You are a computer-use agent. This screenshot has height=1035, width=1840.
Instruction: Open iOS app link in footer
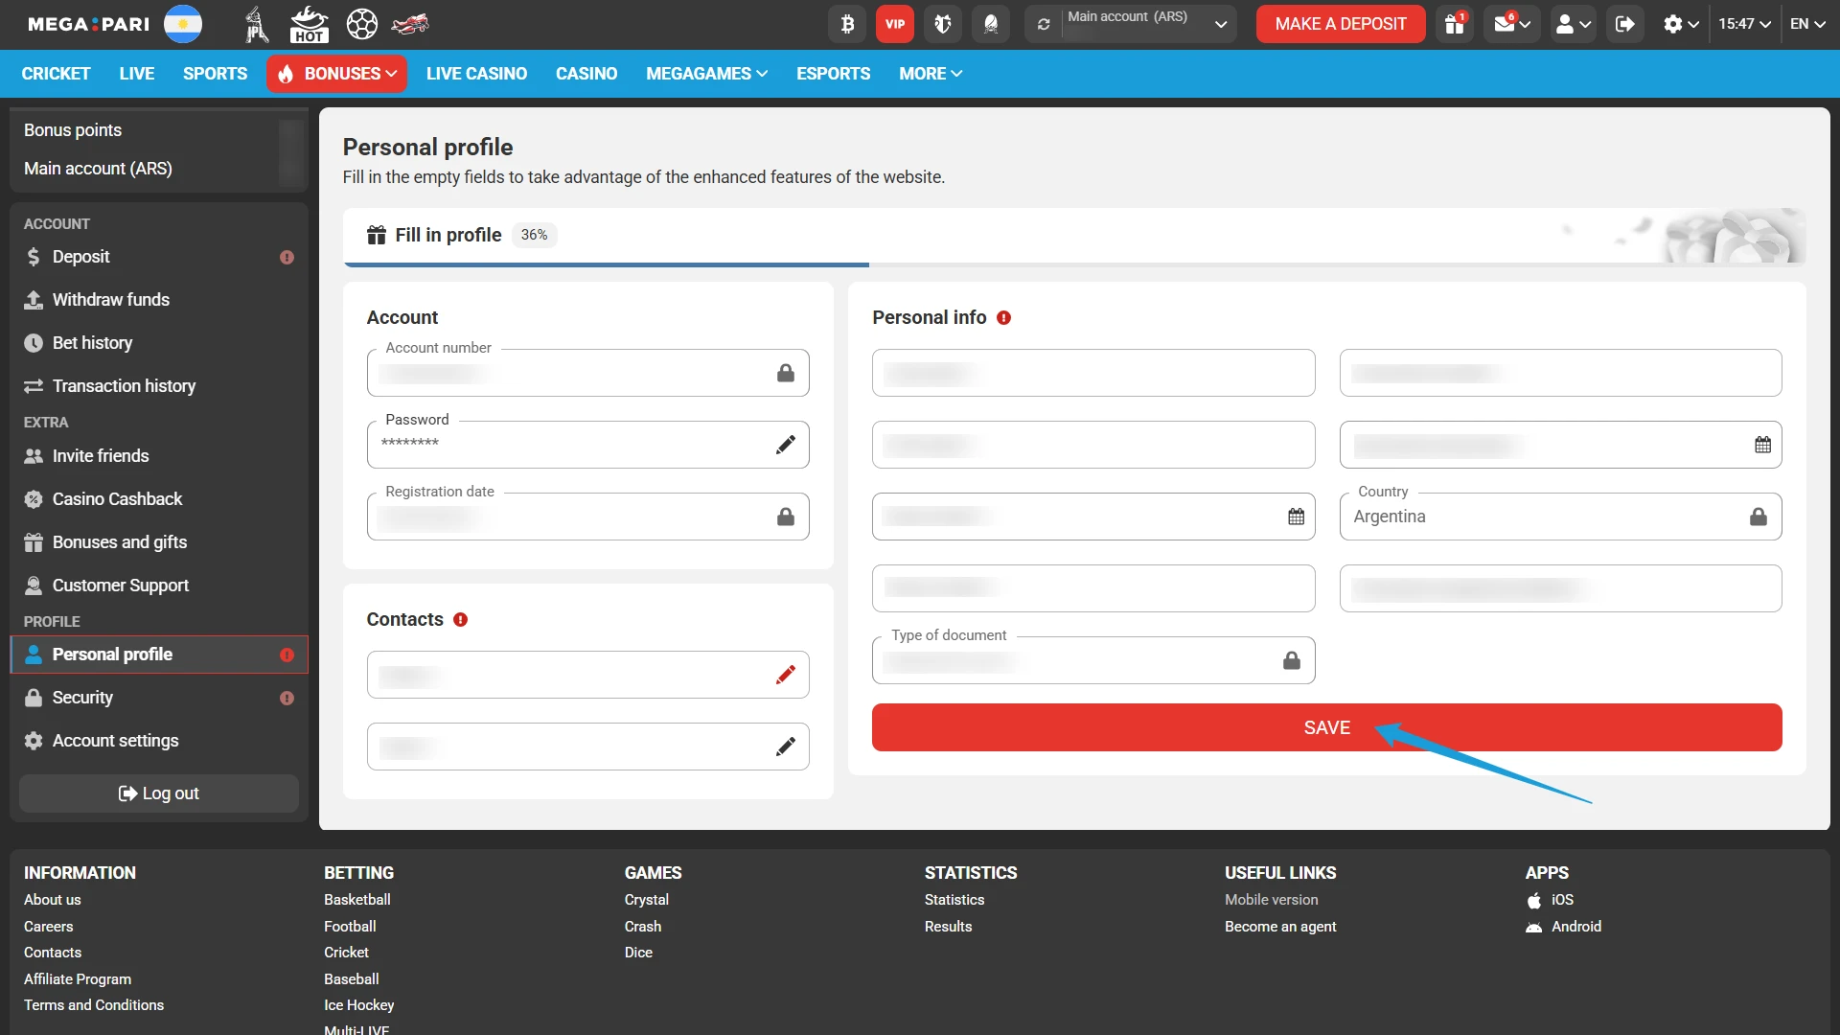coord(1550,900)
